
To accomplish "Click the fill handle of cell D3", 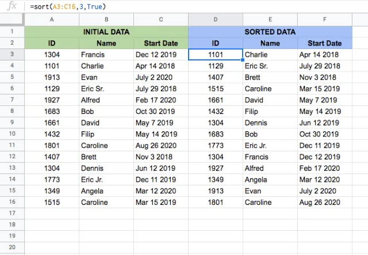I will 243,60.
